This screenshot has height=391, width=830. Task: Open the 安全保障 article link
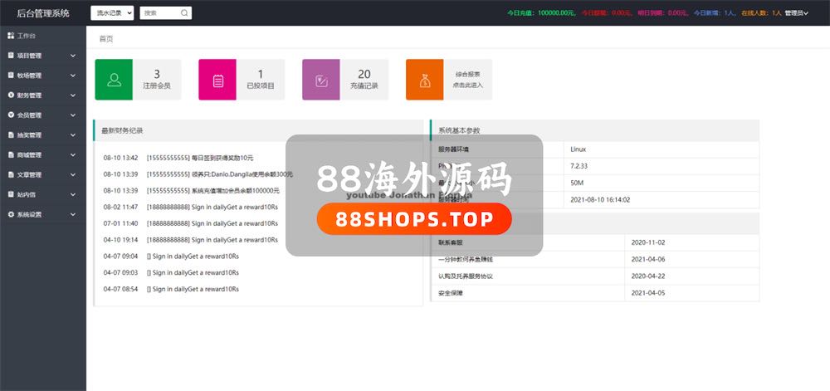point(452,293)
